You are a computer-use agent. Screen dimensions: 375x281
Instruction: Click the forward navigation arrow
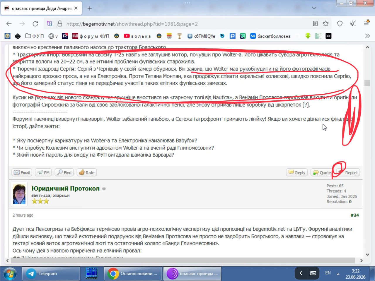(x=22, y=24)
